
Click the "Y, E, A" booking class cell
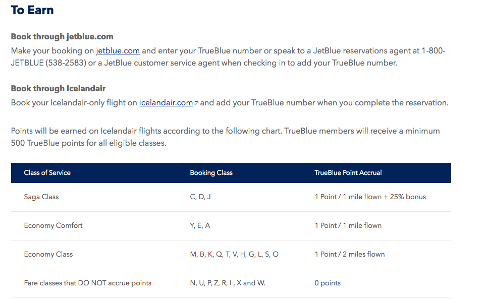[x=200, y=225]
